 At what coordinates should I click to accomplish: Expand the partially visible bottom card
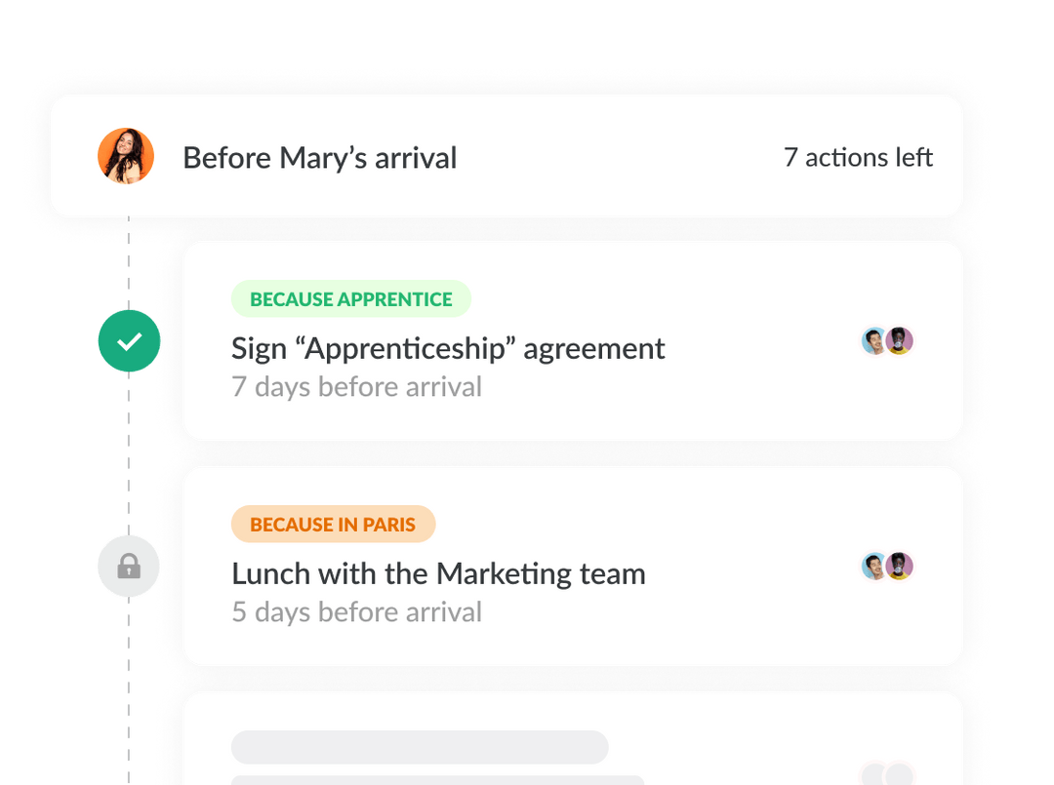tap(574, 738)
